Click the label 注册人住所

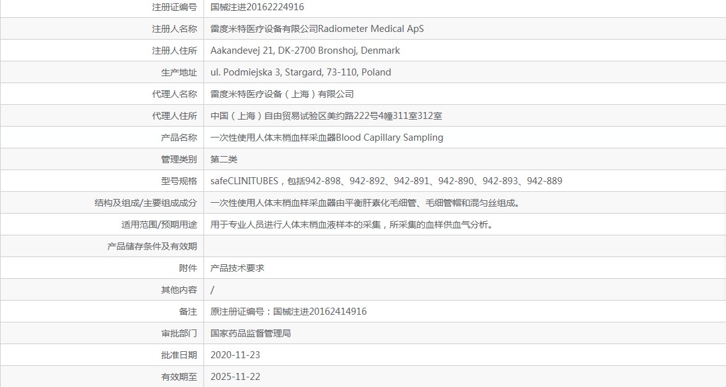click(x=175, y=51)
